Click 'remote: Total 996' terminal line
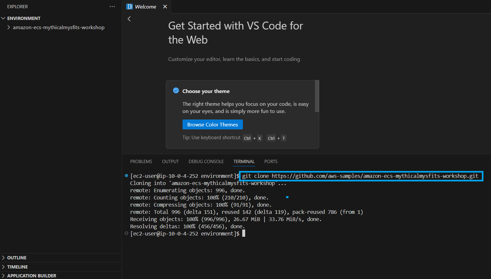This screenshot has width=491, height=279. 246,212
